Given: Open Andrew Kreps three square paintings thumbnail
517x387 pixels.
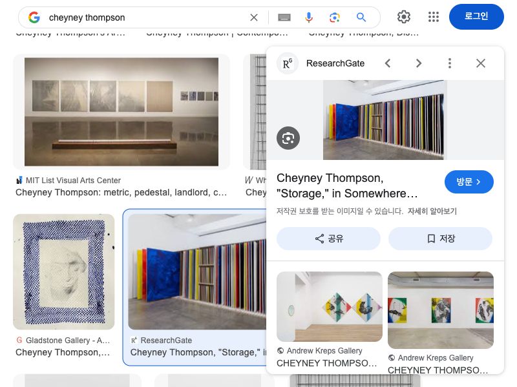Looking at the screenshot, I should [x=441, y=310].
